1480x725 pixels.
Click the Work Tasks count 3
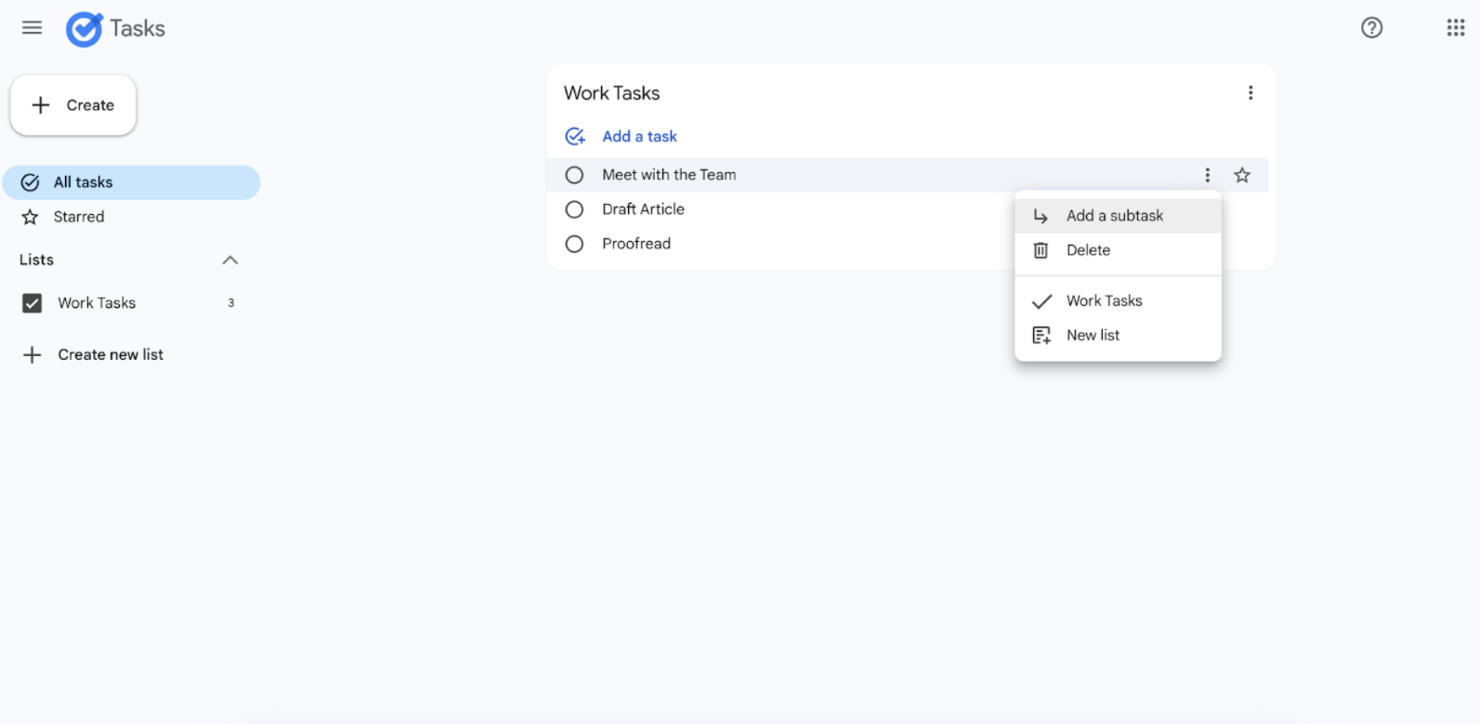[x=231, y=303]
